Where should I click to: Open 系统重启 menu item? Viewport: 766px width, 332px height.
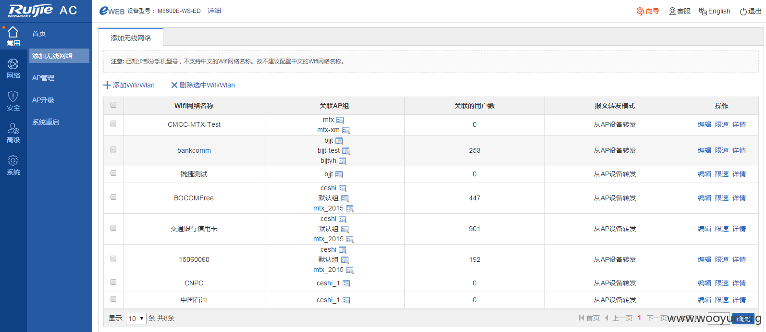pos(46,122)
